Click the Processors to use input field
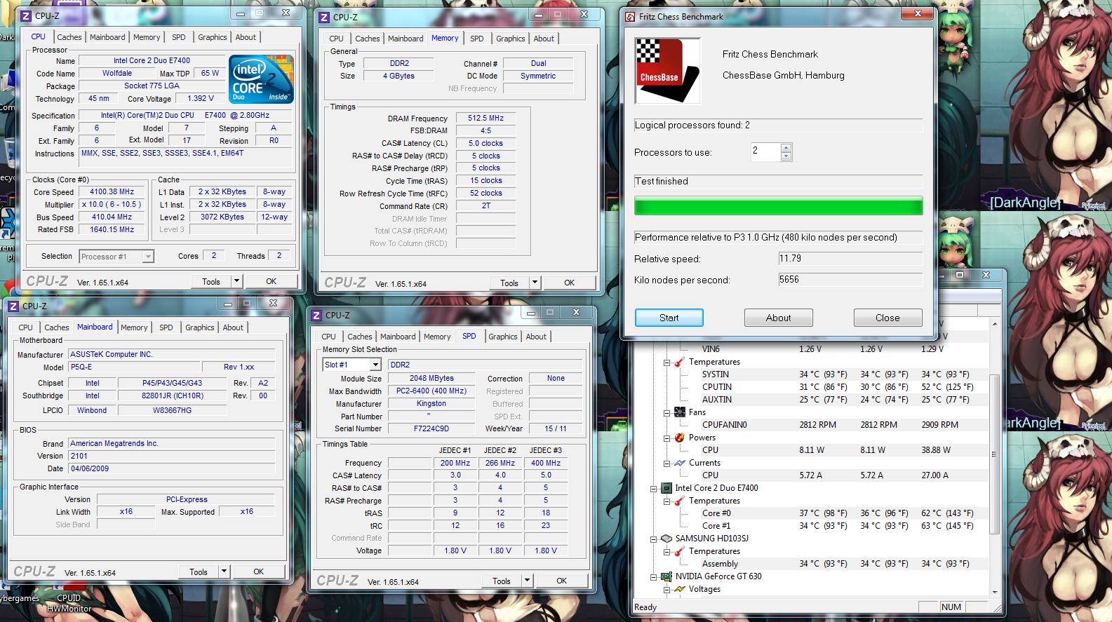This screenshot has width=1112, height=622. [x=765, y=152]
